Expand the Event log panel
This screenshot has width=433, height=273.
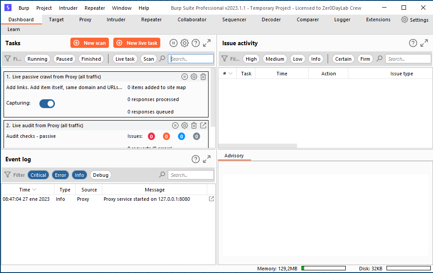click(207, 159)
